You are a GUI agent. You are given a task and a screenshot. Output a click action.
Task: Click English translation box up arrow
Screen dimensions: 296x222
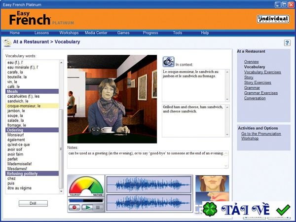coord(227,107)
